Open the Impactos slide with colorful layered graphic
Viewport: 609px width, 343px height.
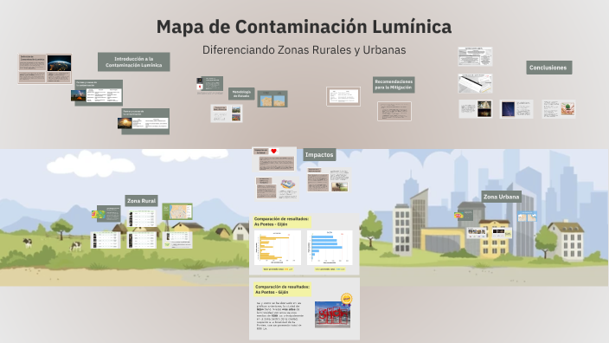point(278,189)
